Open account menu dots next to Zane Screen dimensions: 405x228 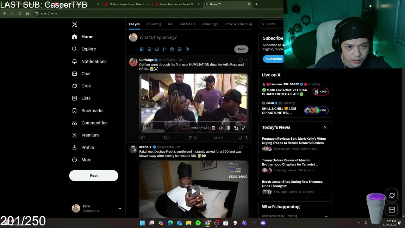[x=119, y=208]
